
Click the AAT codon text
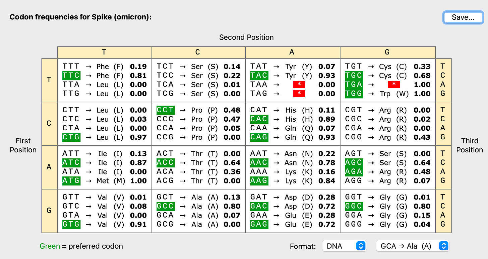point(259,153)
